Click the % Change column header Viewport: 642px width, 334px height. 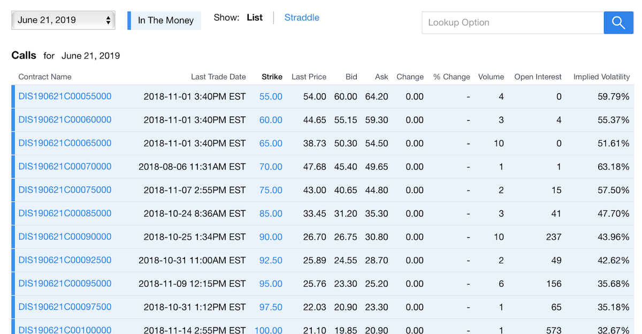452,77
